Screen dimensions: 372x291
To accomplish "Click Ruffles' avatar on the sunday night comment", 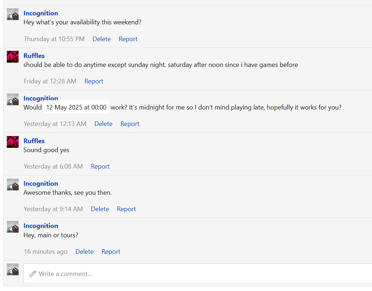I will tap(13, 57).
